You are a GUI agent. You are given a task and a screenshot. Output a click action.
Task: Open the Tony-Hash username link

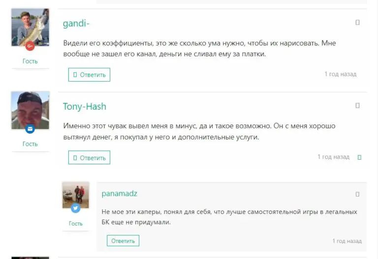coord(85,107)
